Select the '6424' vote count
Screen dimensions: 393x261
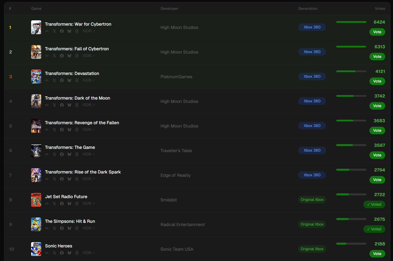tap(379, 22)
